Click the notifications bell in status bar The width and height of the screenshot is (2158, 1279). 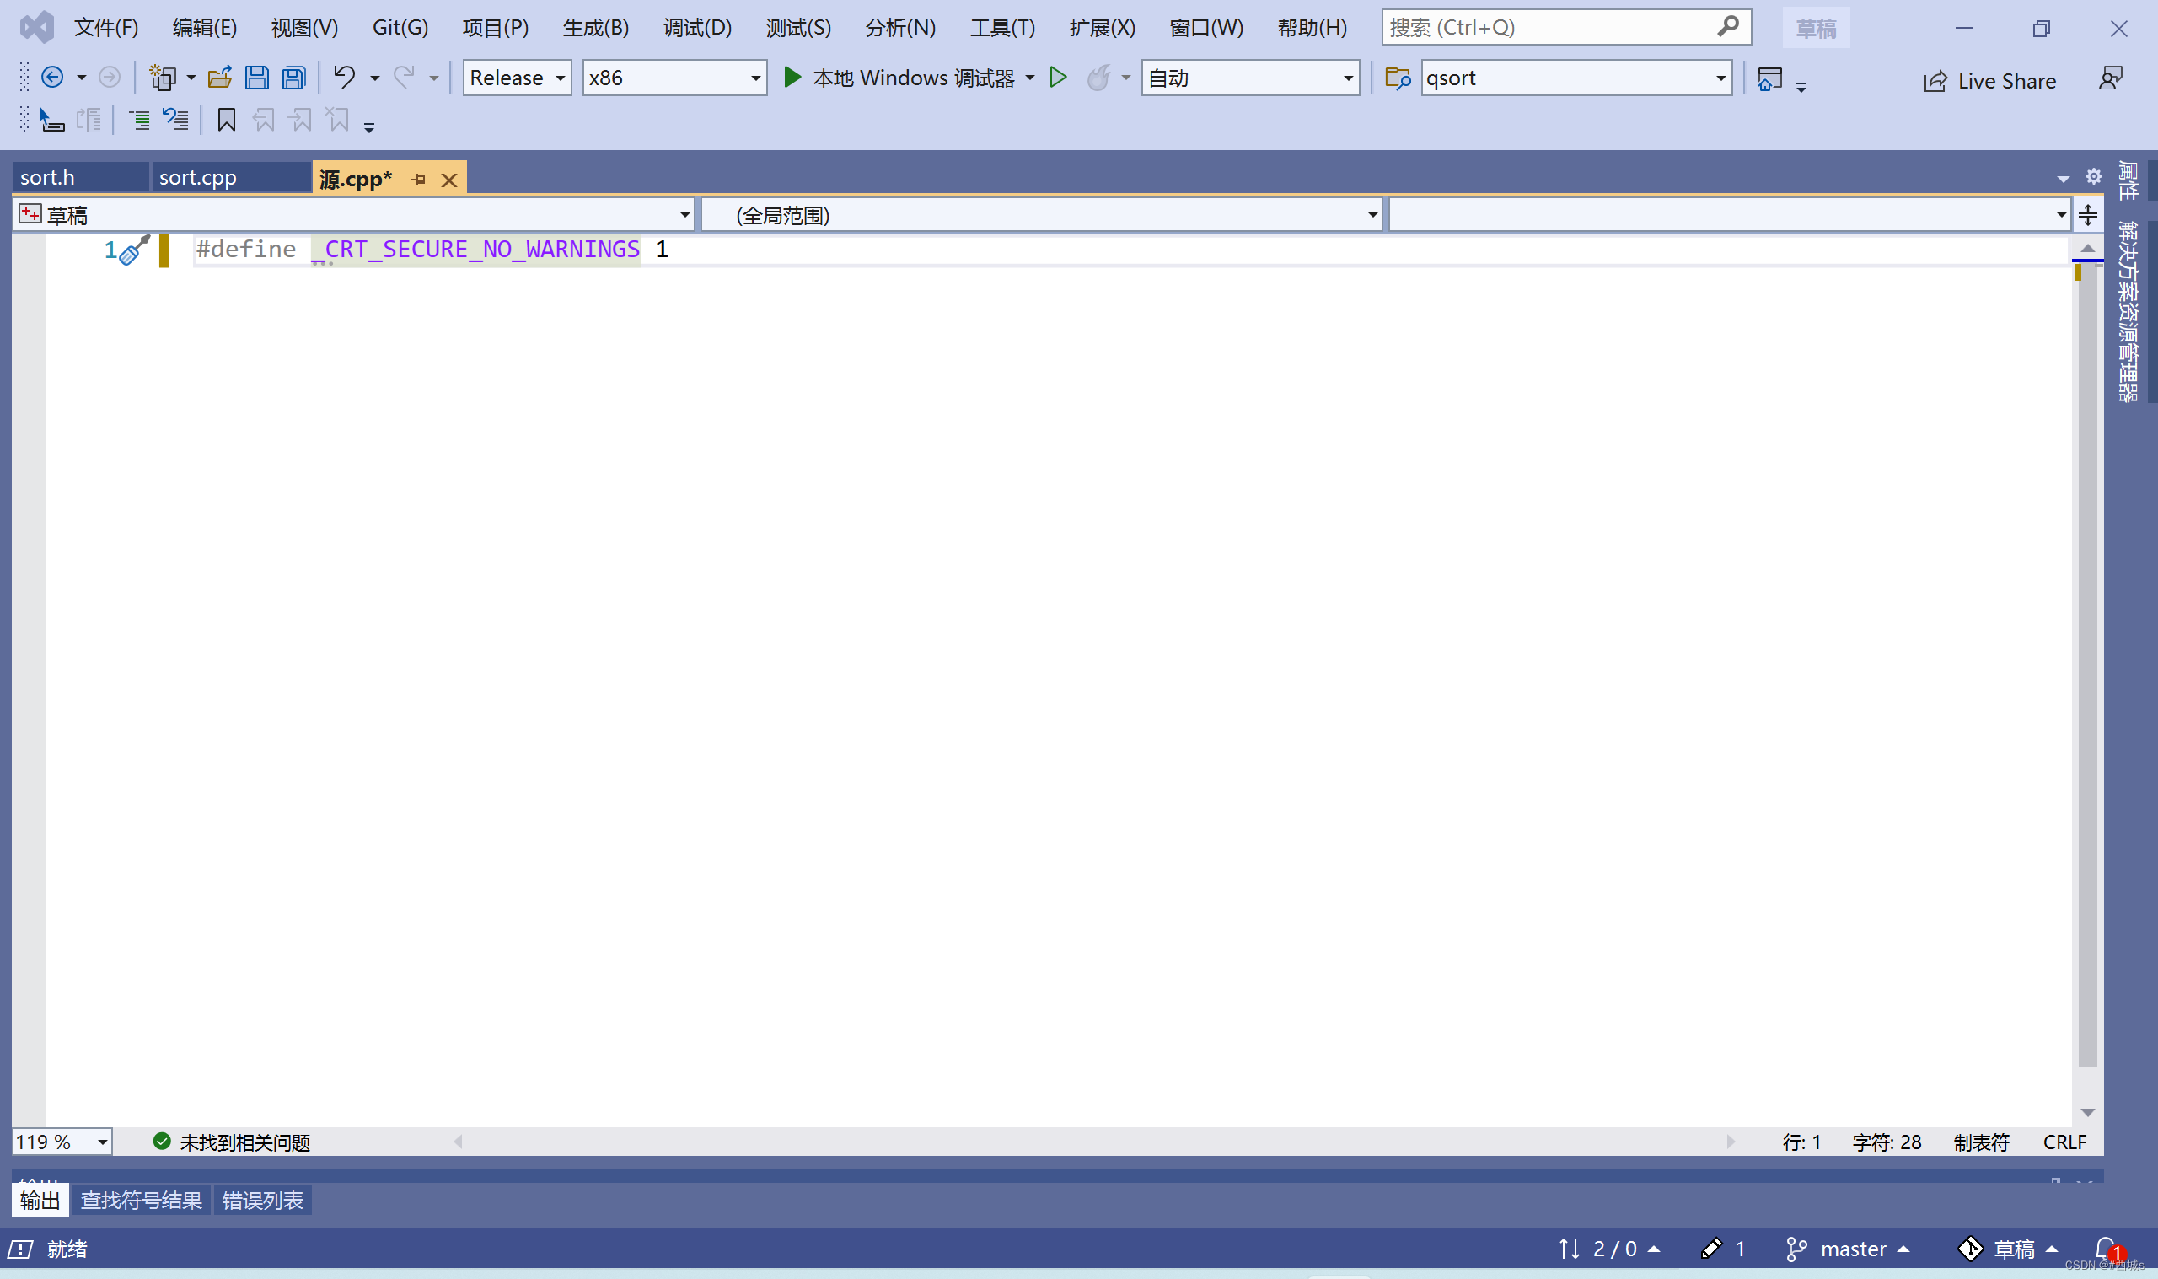2106,1248
